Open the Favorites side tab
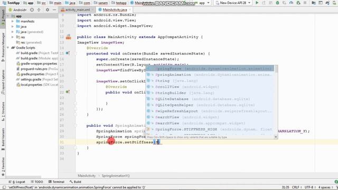 tap(3, 167)
